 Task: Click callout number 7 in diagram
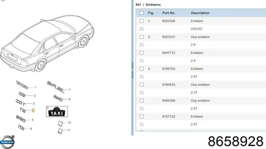pyautogui.click(x=70, y=90)
